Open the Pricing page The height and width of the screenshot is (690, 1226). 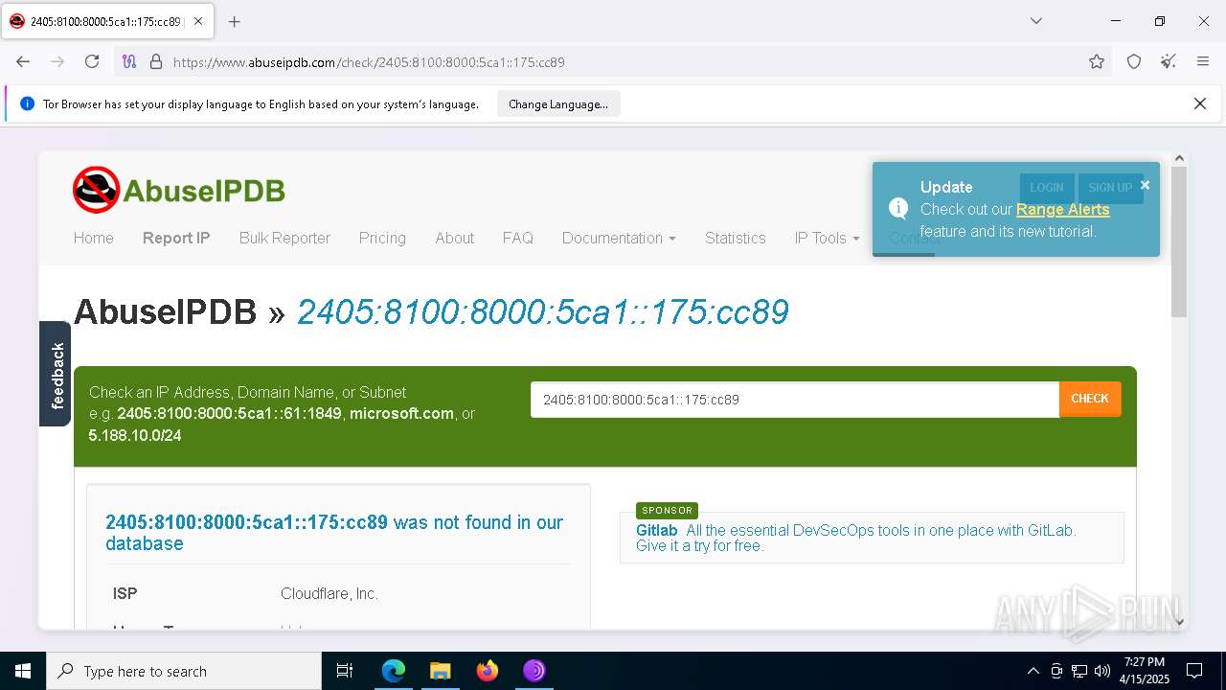(382, 238)
